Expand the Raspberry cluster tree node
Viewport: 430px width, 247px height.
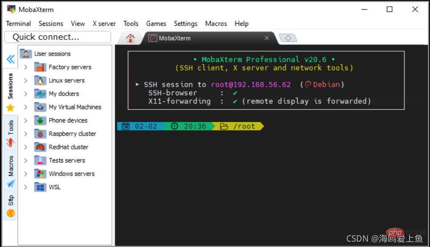point(25,134)
